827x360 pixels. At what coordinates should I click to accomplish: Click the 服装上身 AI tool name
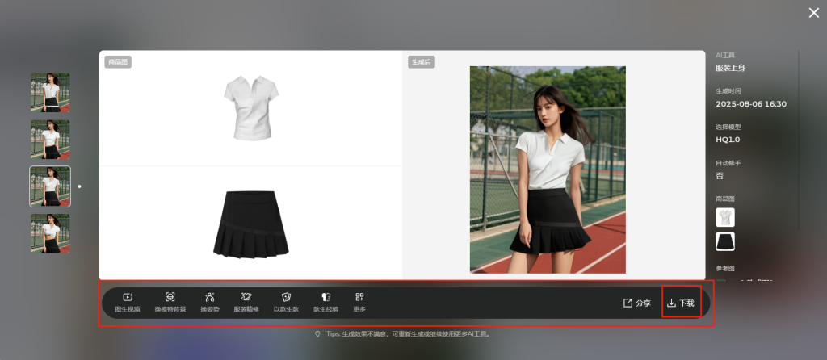click(x=730, y=68)
